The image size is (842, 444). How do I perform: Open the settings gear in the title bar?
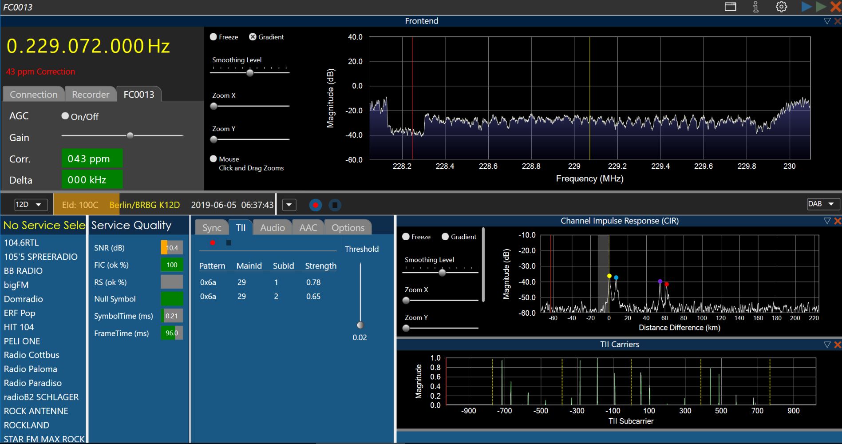781,7
